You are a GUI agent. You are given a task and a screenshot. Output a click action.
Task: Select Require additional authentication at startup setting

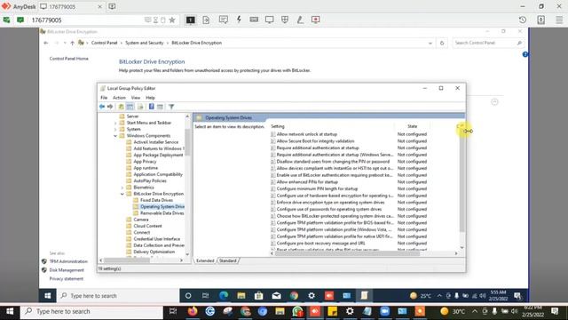pos(318,148)
